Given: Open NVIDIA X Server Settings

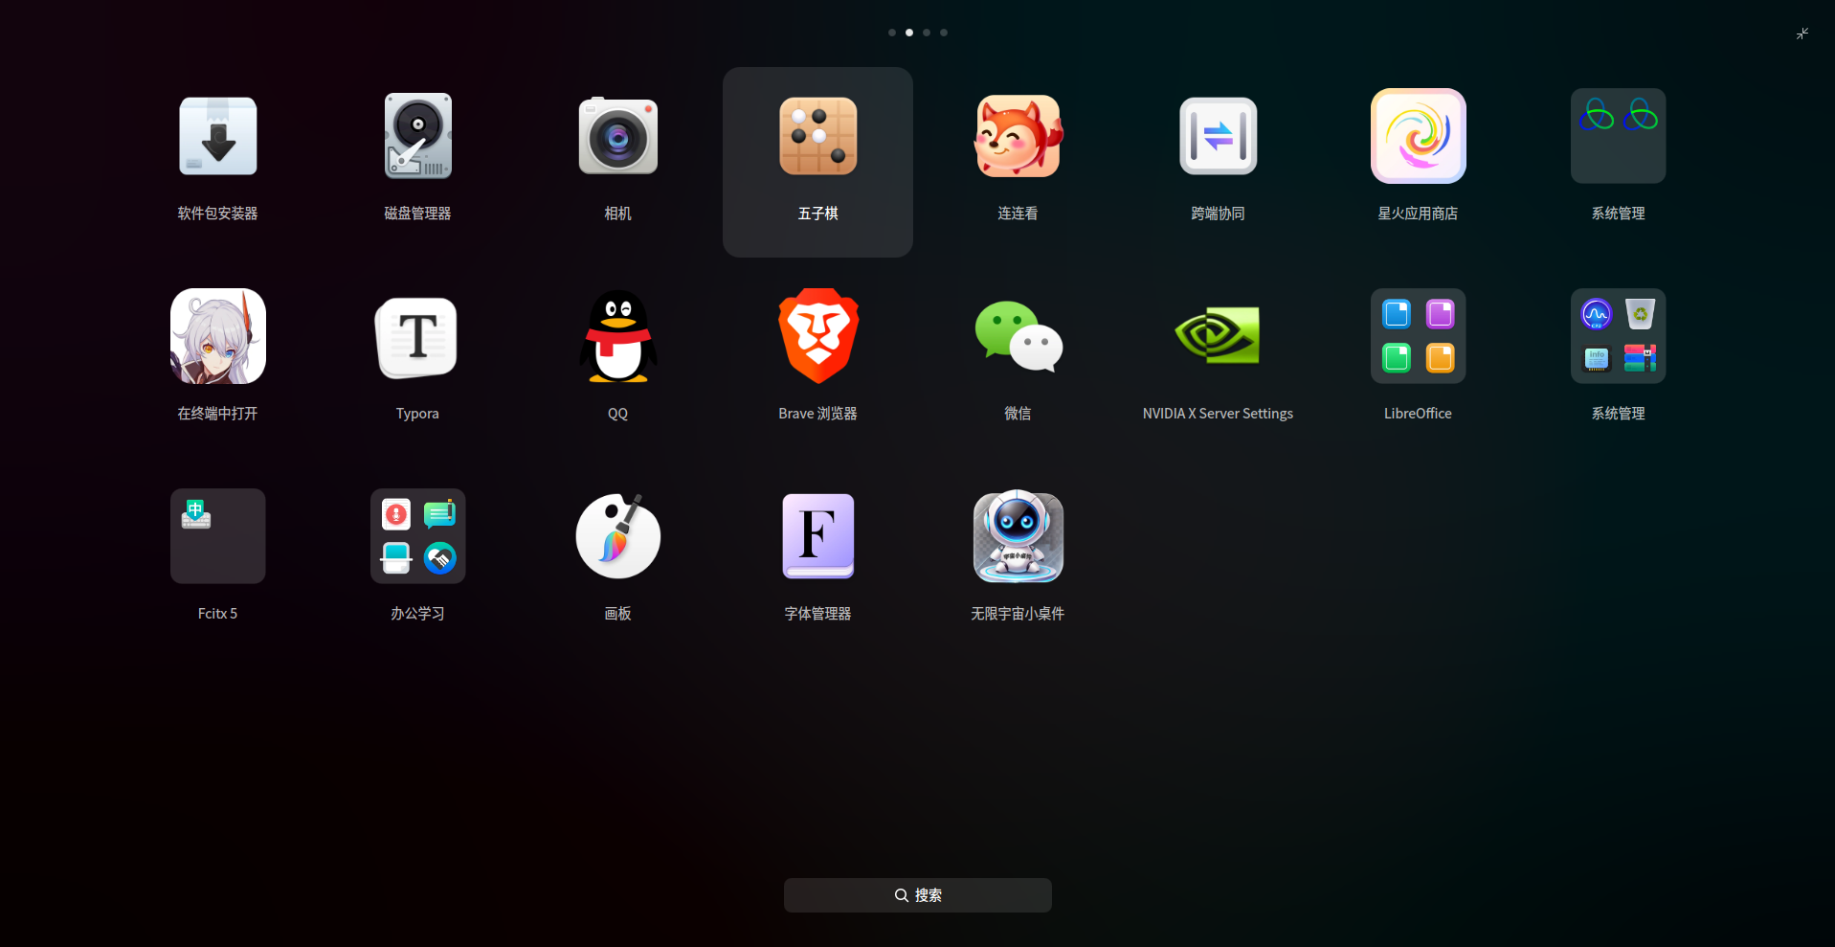Looking at the screenshot, I should pos(1219,336).
